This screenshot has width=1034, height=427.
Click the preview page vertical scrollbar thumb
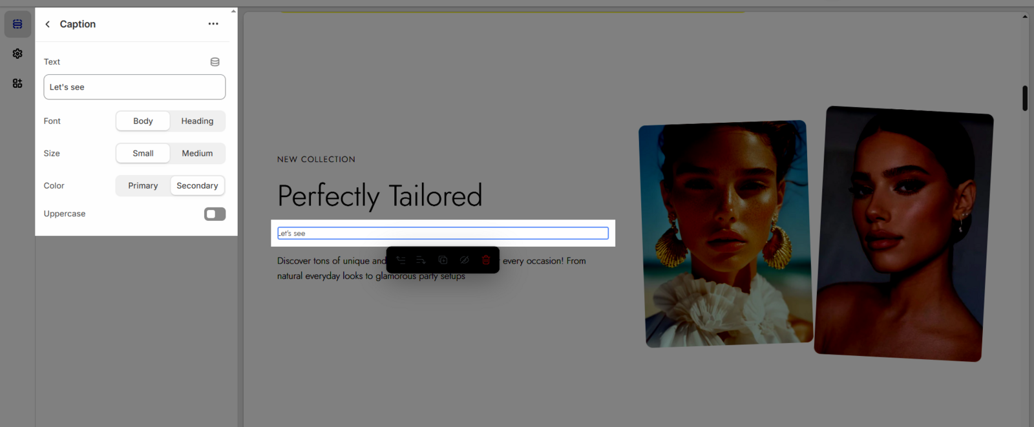[x=1025, y=98]
